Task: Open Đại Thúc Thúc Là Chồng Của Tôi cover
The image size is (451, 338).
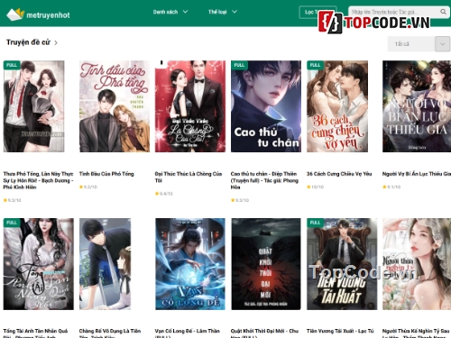Action: (x=190, y=106)
